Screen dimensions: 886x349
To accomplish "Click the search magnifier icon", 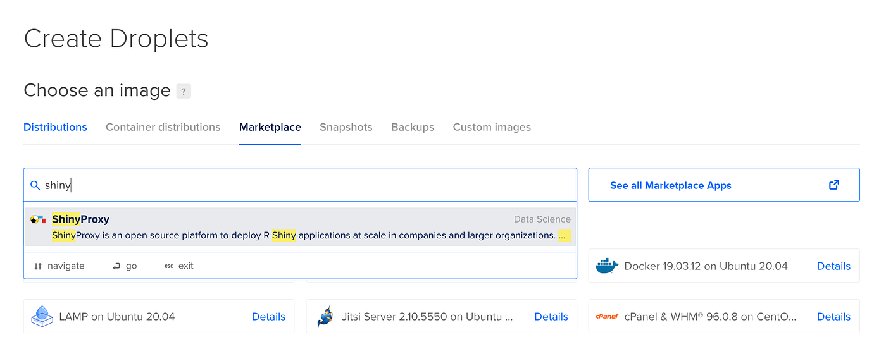I will pyautogui.click(x=35, y=185).
